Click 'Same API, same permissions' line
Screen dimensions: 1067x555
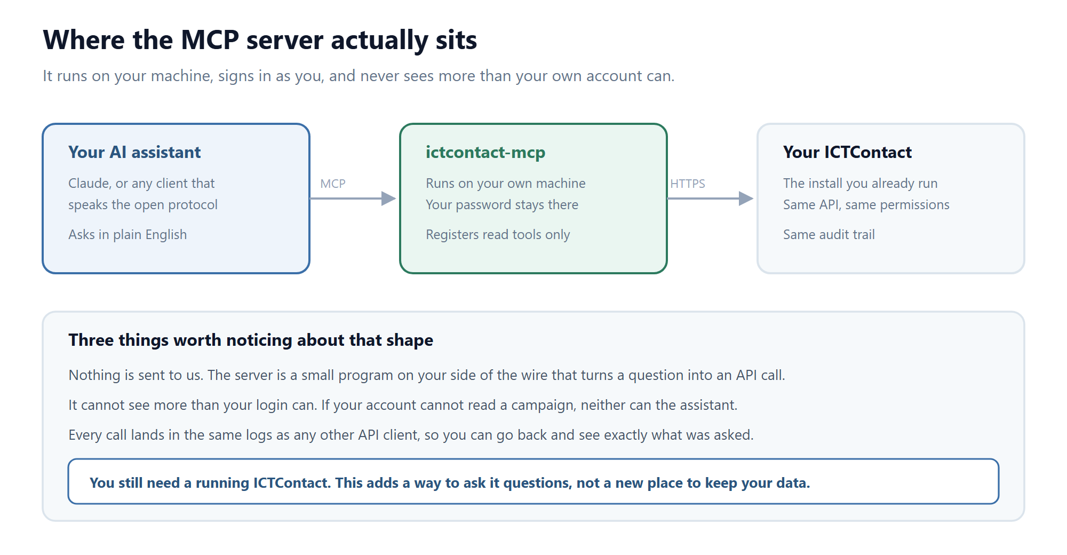click(x=866, y=204)
